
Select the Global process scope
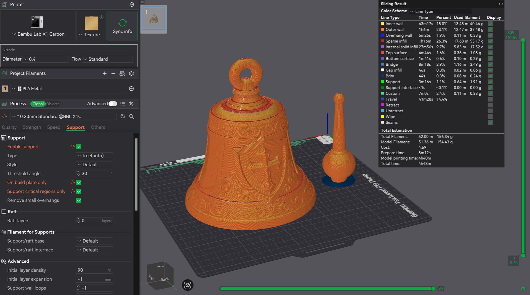[x=38, y=104]
